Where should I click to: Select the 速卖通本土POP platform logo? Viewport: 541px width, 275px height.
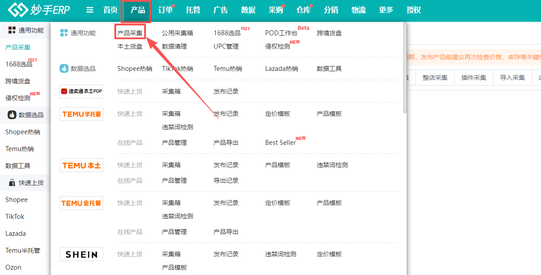coord(81,91)
